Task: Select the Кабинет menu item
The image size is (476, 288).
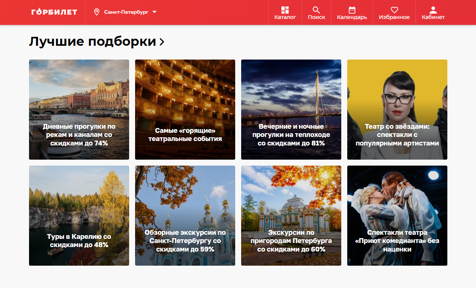Action: (432, 12)
